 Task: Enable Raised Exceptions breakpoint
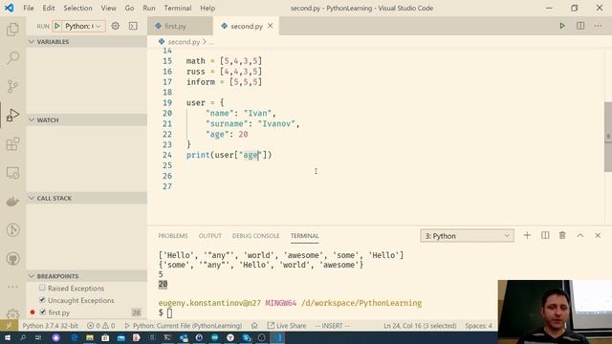click(x=42, y=288)
